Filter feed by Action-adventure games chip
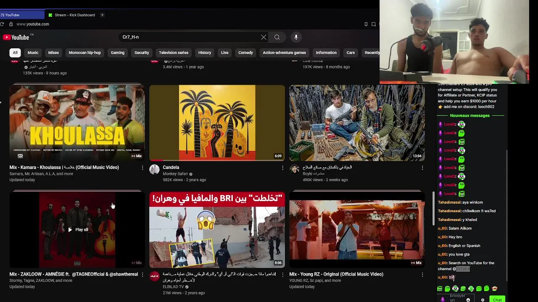The height and width of the screenshot is (302, 538). pyautogui.click(x=284, y=53)
